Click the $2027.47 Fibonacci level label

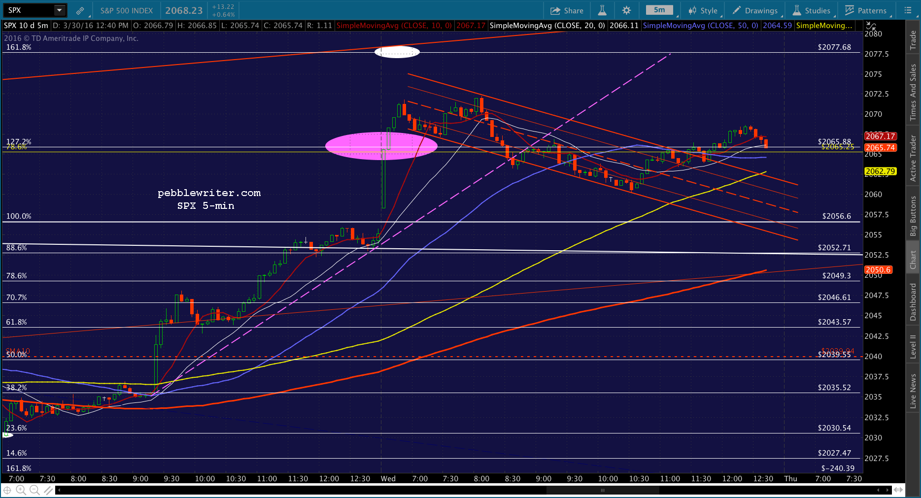coord(834,453)
